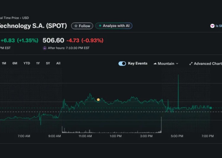Screen dimensions: 222x158
Task: Click the yellow key event marker on chart
Action: click(x=98, y=100)
